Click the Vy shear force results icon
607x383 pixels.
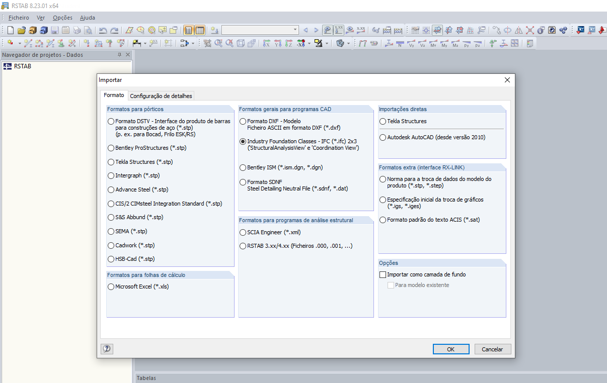411,43
